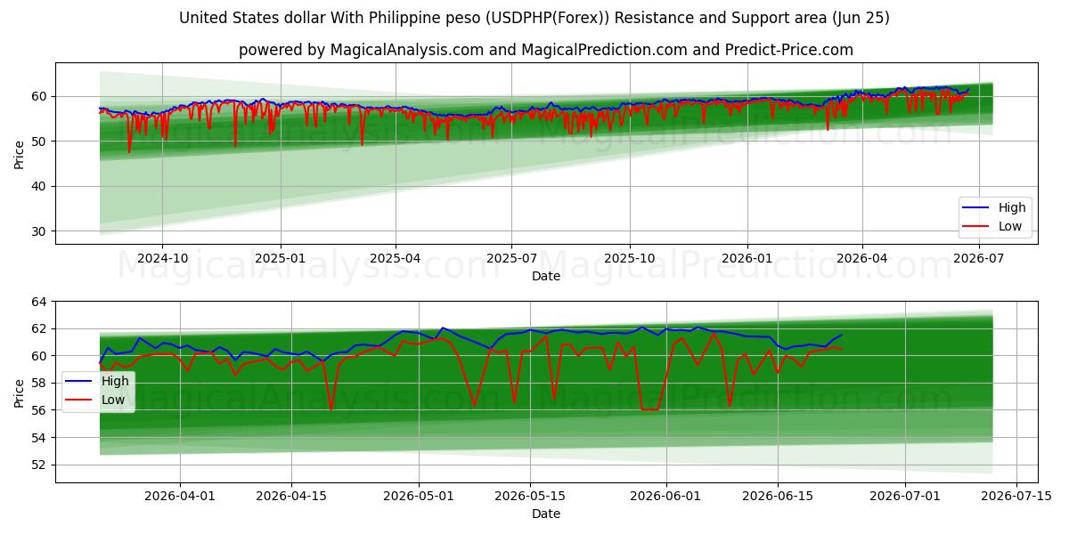
Task: Click the 2026-07-15 tick label
Action: coord(1016,496)
